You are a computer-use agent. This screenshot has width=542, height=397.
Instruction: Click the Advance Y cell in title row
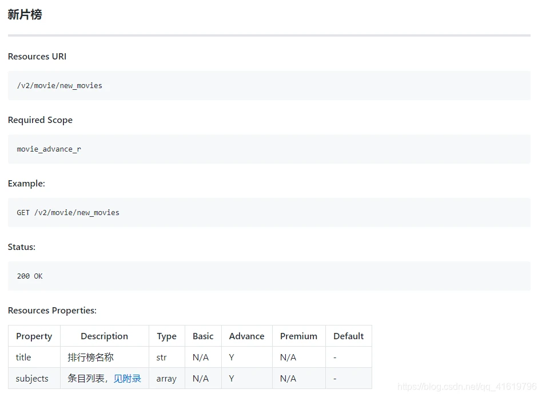click(x=247, y=357)
